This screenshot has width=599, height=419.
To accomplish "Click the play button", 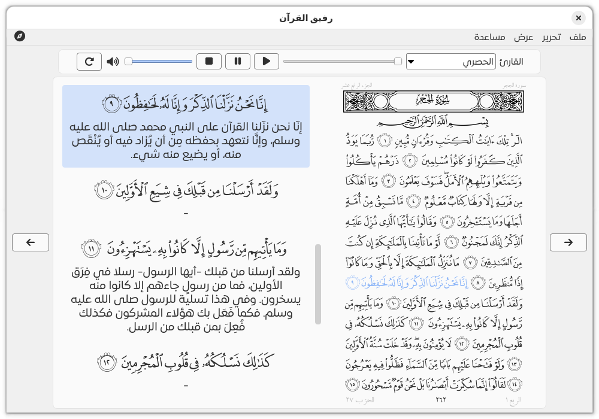I will (x=267, y=61).
